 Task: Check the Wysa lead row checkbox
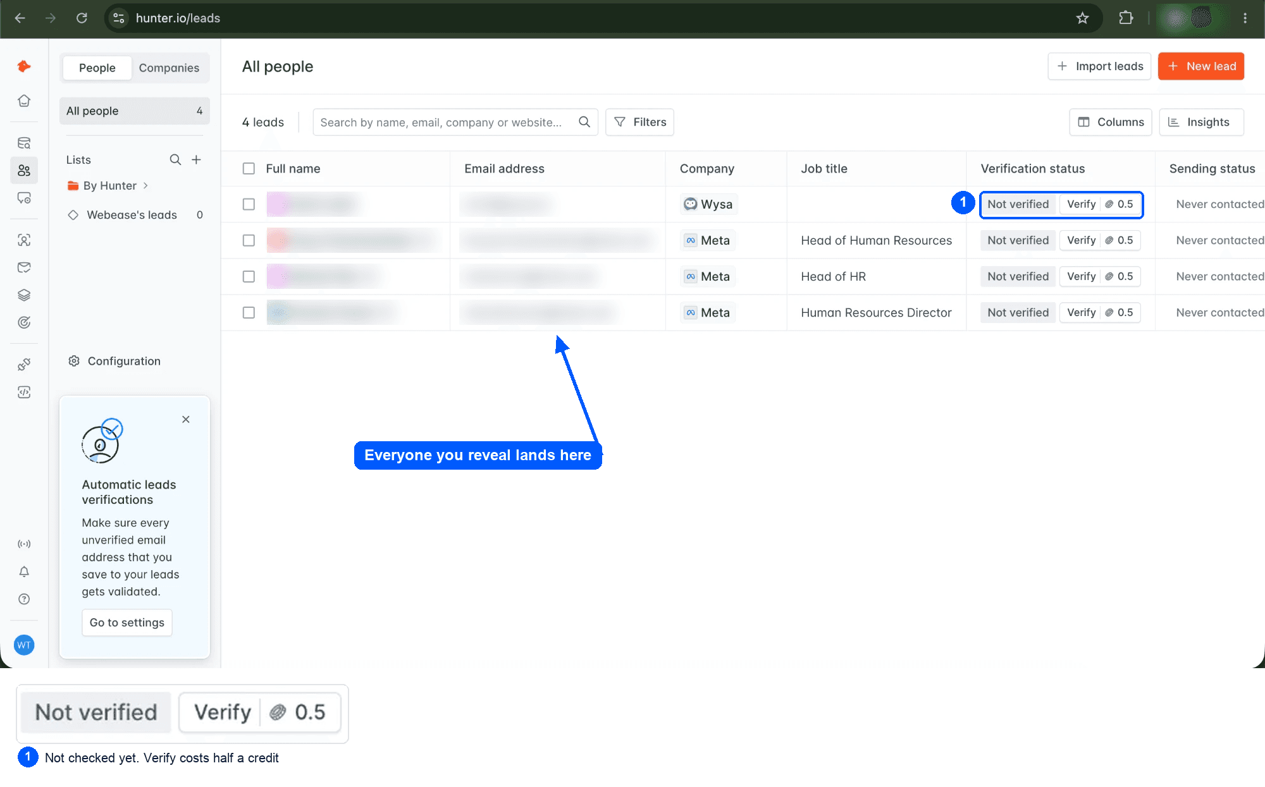coord(249,204)
